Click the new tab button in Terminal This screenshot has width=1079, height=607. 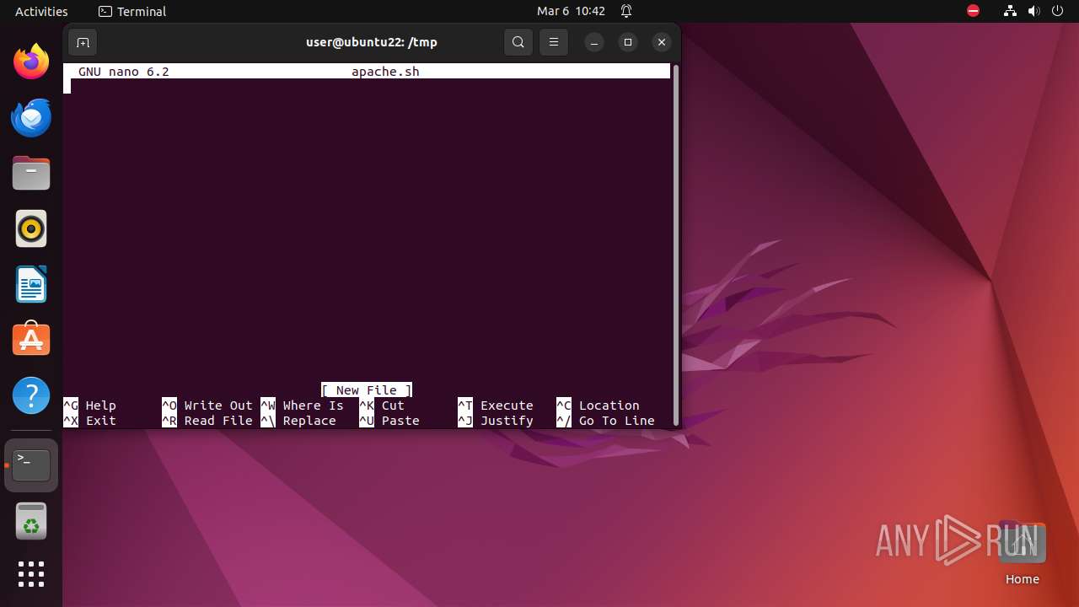pos(83,42)
